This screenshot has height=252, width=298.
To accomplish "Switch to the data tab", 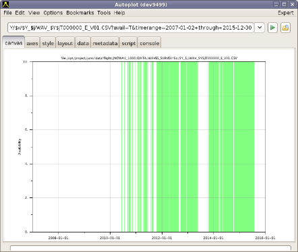I will pyautogui.click(x=83, y=43).
